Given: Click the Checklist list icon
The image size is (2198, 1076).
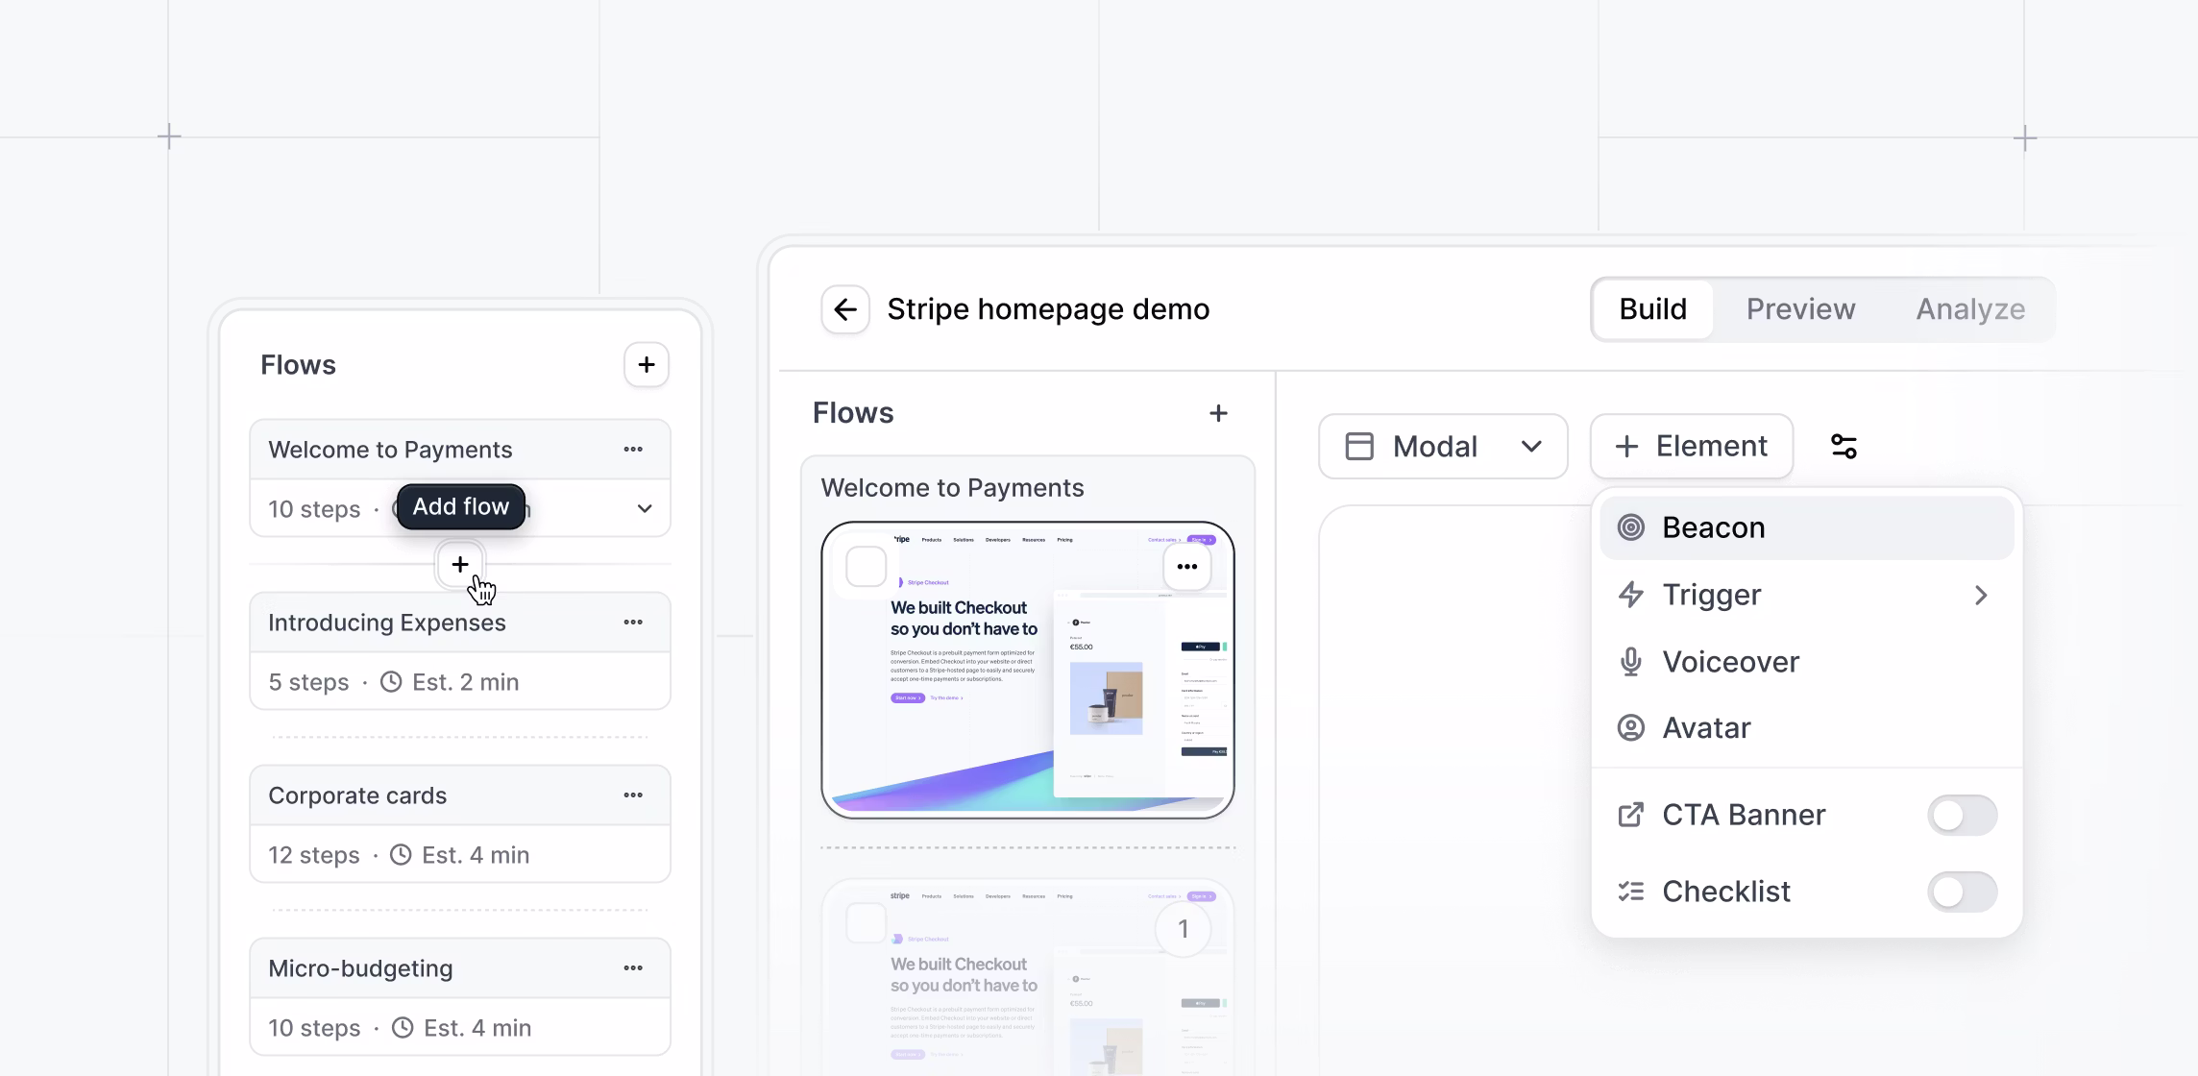Looking at the screenshot, I should 1630,892.
